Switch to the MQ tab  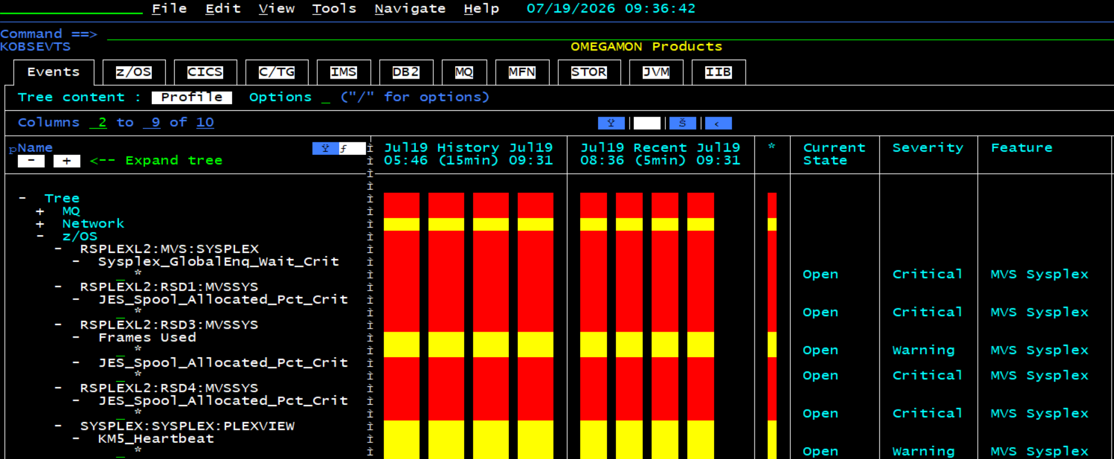tap(464, 72)
